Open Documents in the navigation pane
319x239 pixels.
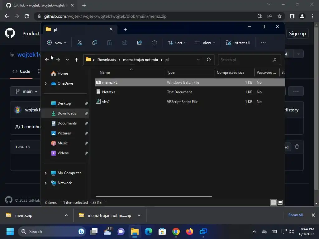click(x=65, y=123)
